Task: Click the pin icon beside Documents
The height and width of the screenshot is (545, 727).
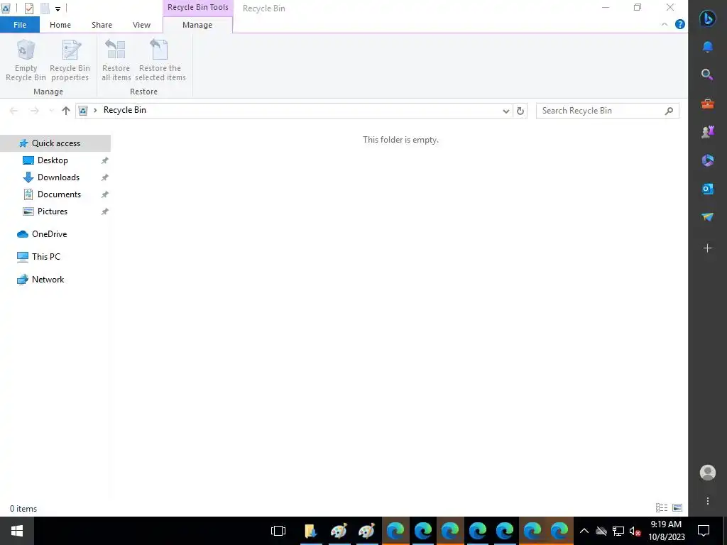Action: pyautogui.click(x=105, y=194)
